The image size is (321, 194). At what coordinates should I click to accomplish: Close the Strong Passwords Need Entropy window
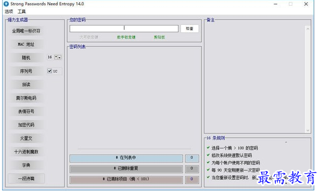coord(306,4)
